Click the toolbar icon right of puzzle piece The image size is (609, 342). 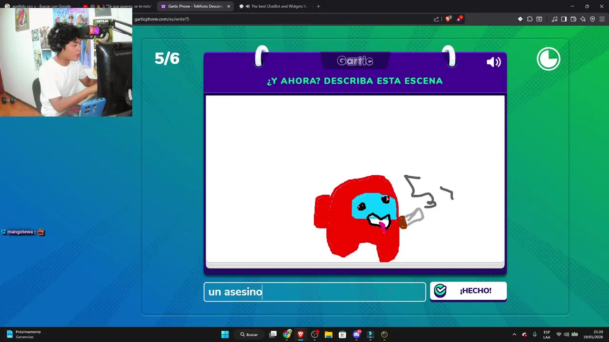click(539, 19)
